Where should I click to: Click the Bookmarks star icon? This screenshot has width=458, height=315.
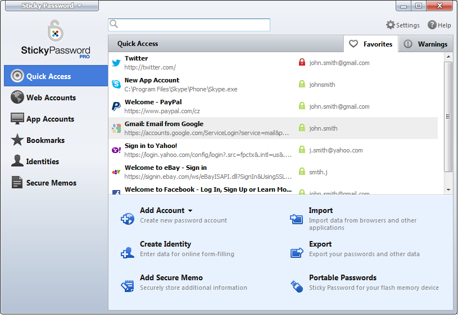coord(17,140)
